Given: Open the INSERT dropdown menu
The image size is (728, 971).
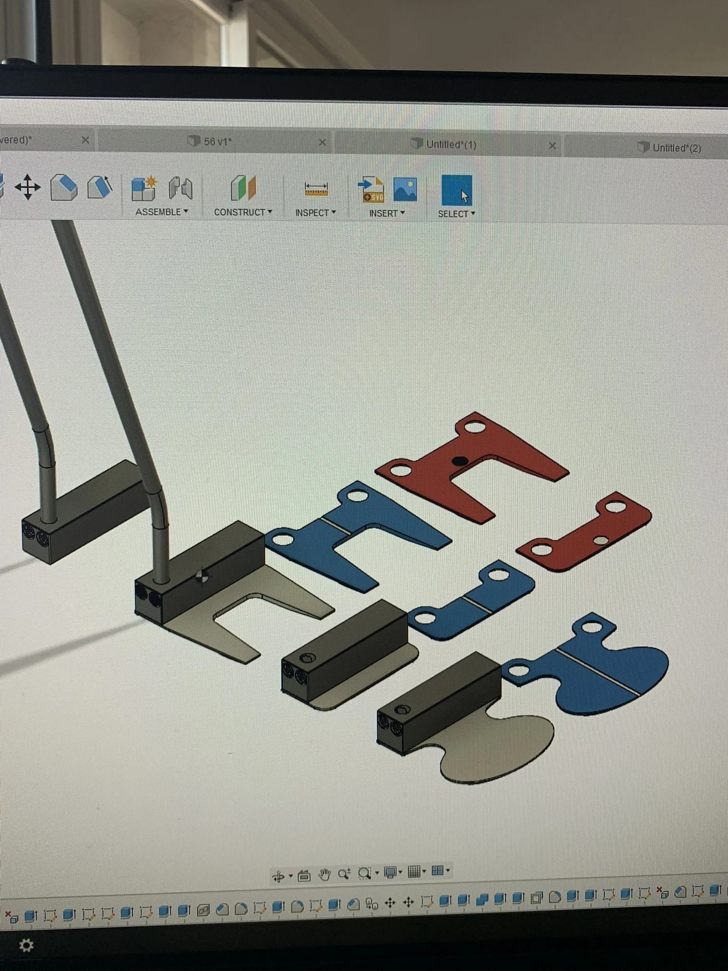Looking at the screenshot, I should 387,214.
